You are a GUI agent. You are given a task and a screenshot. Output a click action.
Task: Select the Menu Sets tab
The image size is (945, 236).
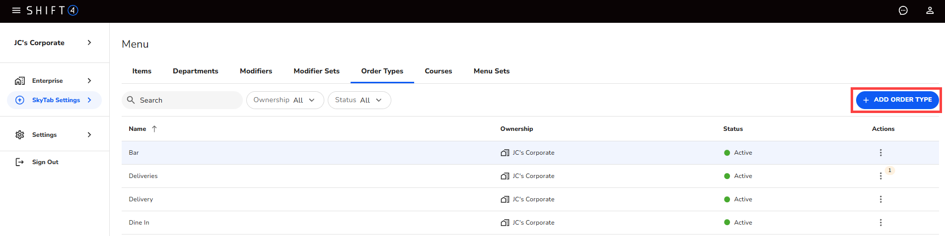(x=491, y=71)
